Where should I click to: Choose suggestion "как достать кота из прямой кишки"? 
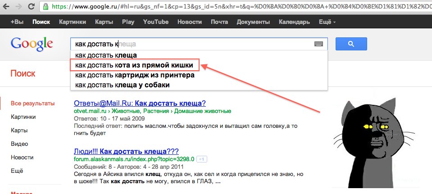pyautogui.click(x=199, y=65)
